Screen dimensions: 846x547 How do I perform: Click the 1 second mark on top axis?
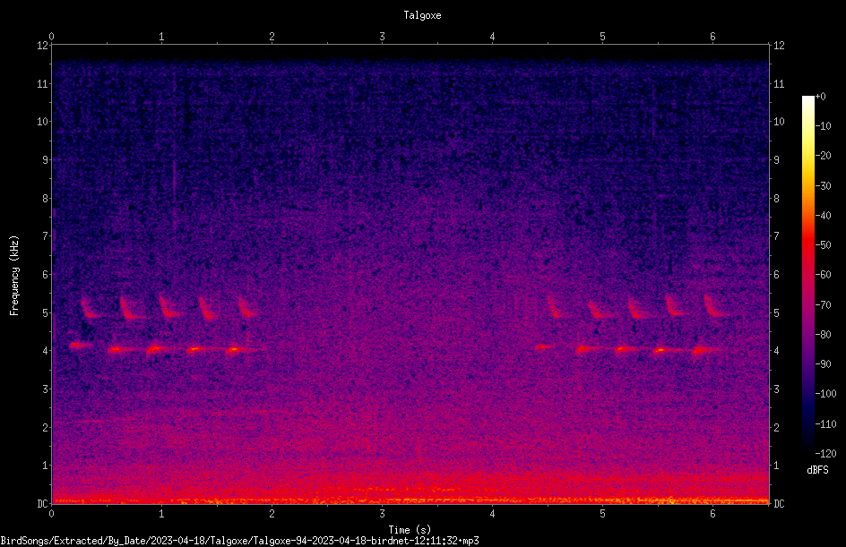pyautogui.click(x=161, y=37)
